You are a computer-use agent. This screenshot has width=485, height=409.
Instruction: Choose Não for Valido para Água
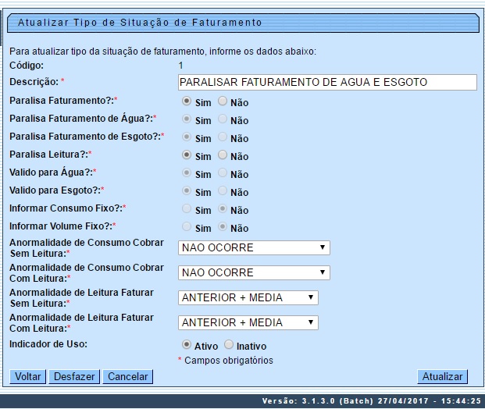point(223,173)
